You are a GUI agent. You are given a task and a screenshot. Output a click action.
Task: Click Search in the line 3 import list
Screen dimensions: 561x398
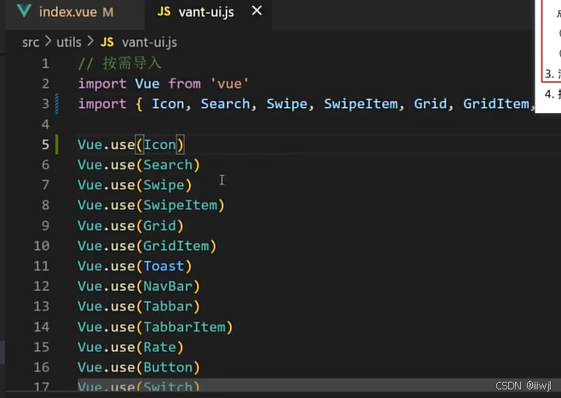click(x=225, y=104)
